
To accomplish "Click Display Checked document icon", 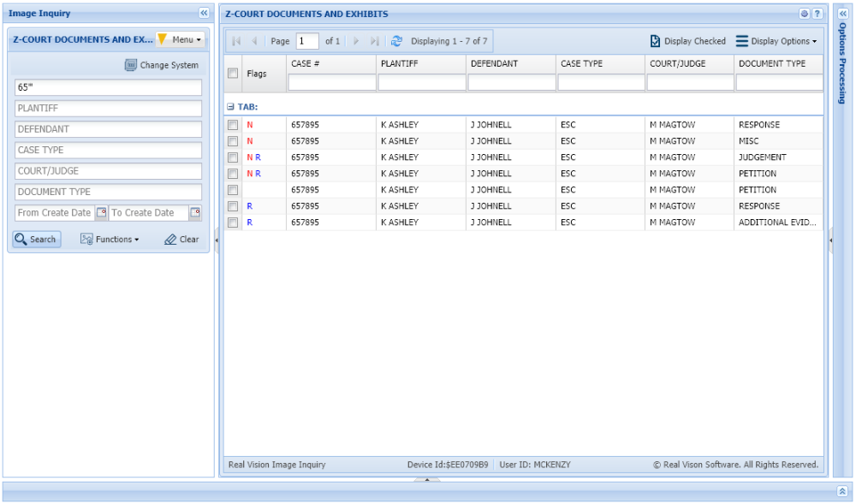I will pyautogui.click(x=655, y=41).
